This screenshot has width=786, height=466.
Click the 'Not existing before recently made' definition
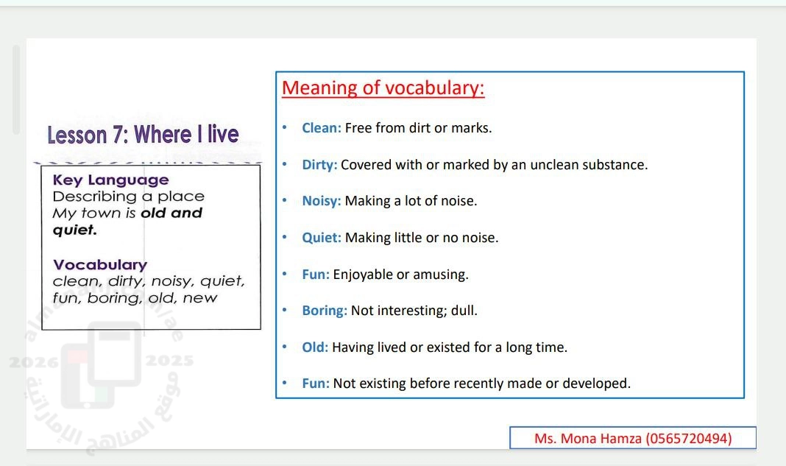coord(481,384)
